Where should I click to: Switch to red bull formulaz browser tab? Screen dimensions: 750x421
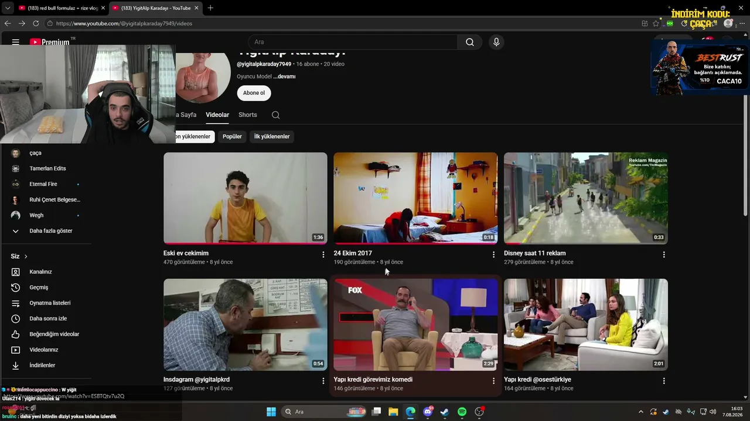(61, 8)
